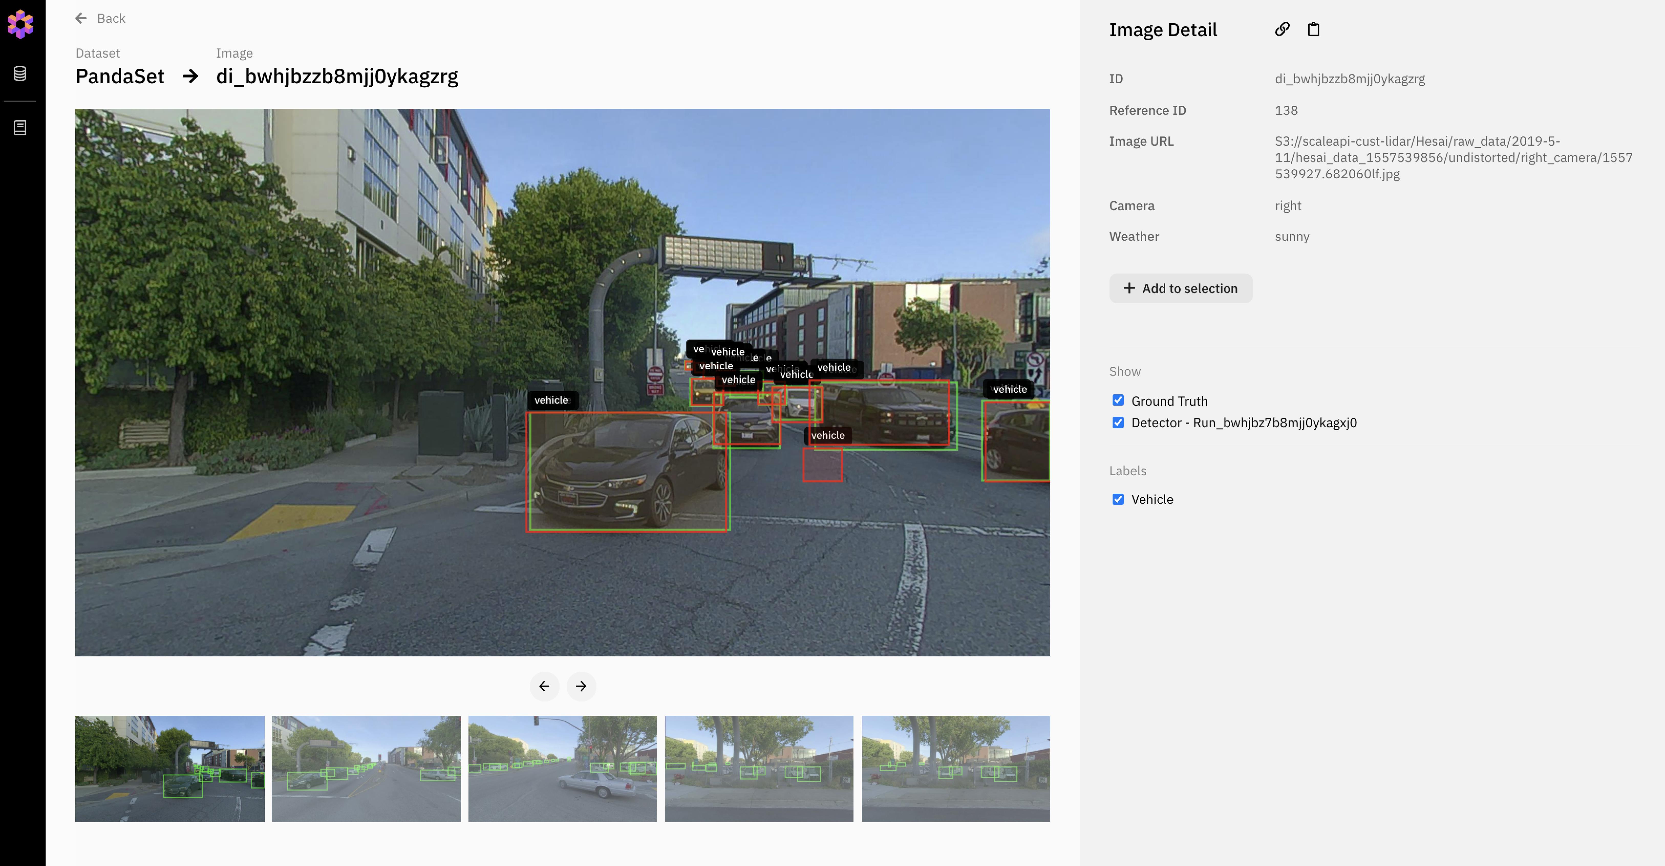Select the fifth thumbnail in the strip
Viewport: 1665px width, 866px height.
(955, 768)
